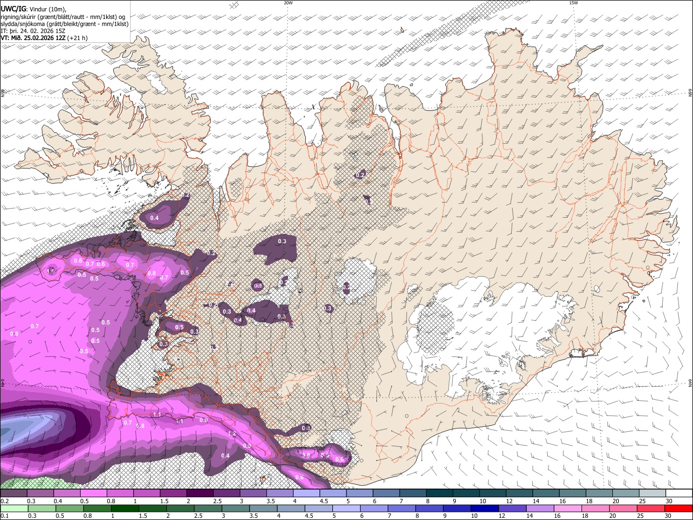
Task: Pick rain legend swatch between 20 and 25
Action: [x=624, y=509]
